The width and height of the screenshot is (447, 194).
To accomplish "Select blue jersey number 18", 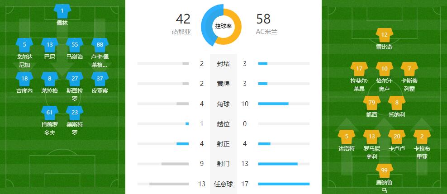I will tap(24, 79).
